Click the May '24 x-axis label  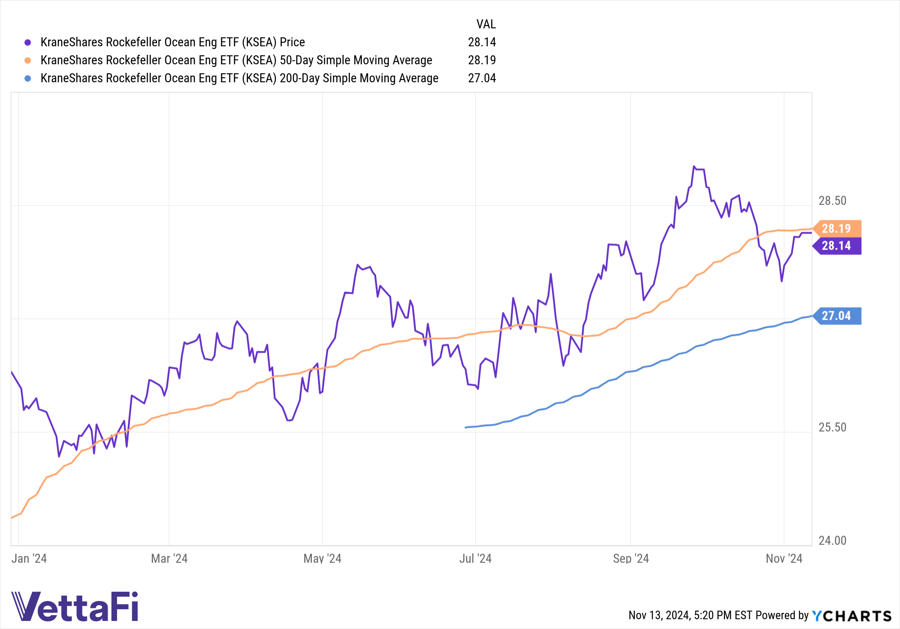point(323,559)
